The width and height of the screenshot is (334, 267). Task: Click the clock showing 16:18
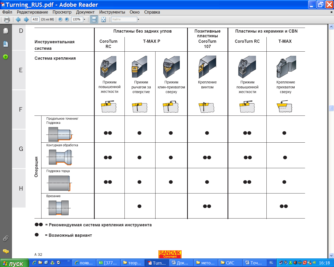(x=324, y=263)
